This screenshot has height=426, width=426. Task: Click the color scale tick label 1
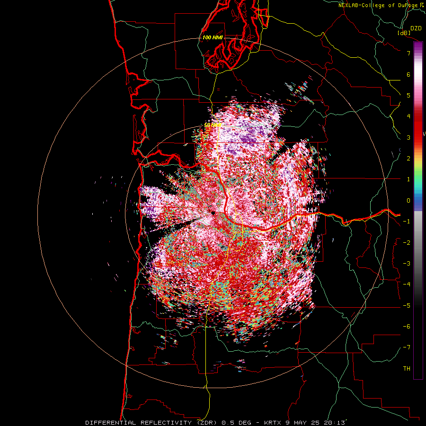click(x=408, y=179)
